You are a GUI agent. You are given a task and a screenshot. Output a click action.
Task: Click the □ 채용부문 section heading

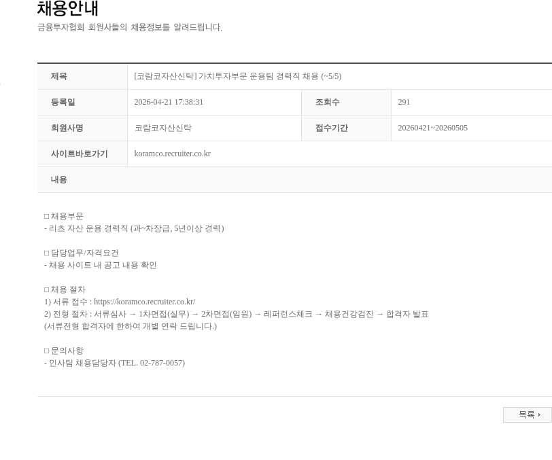tap(64, 216)
